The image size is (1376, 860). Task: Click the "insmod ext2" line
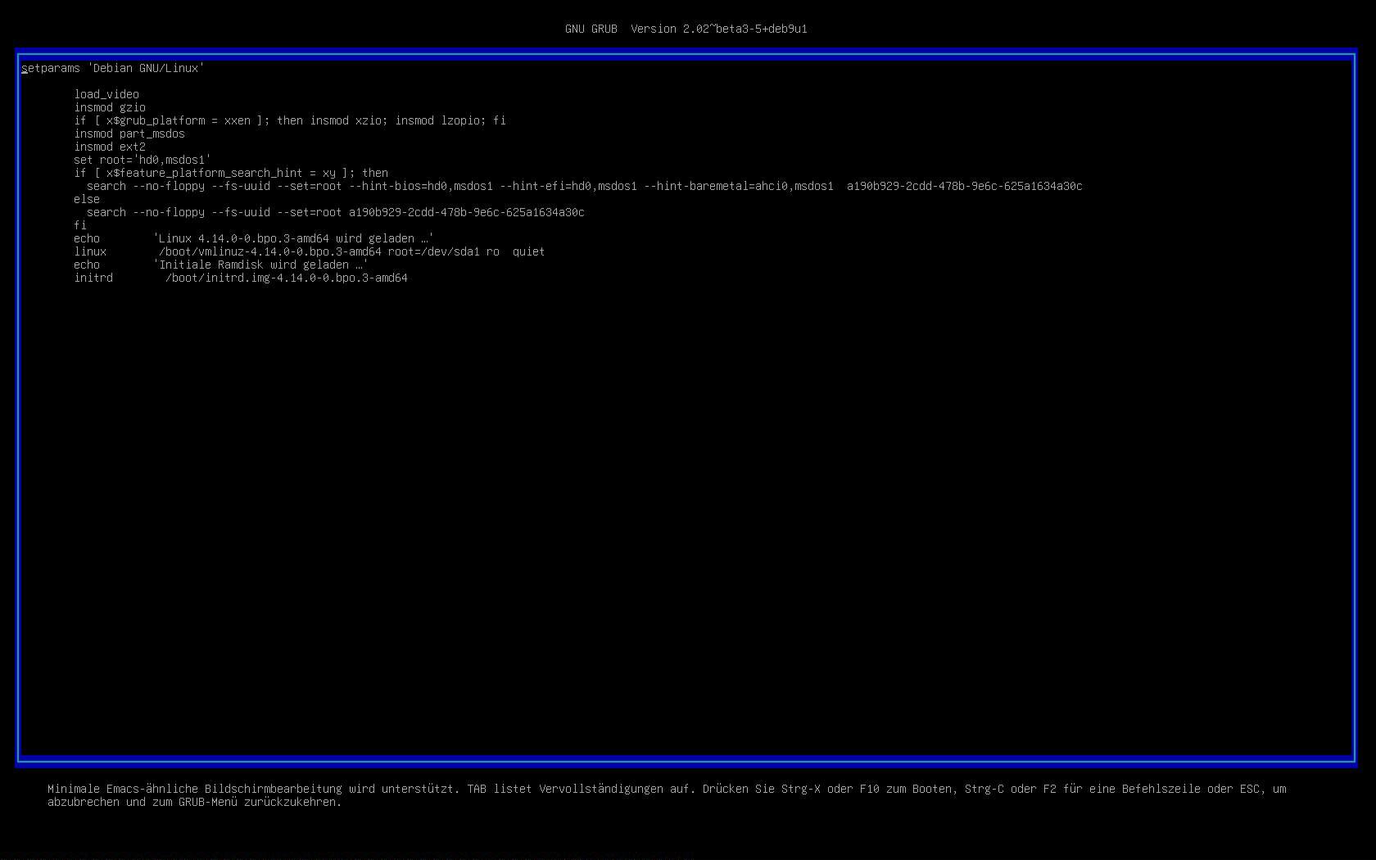[110, 147]
